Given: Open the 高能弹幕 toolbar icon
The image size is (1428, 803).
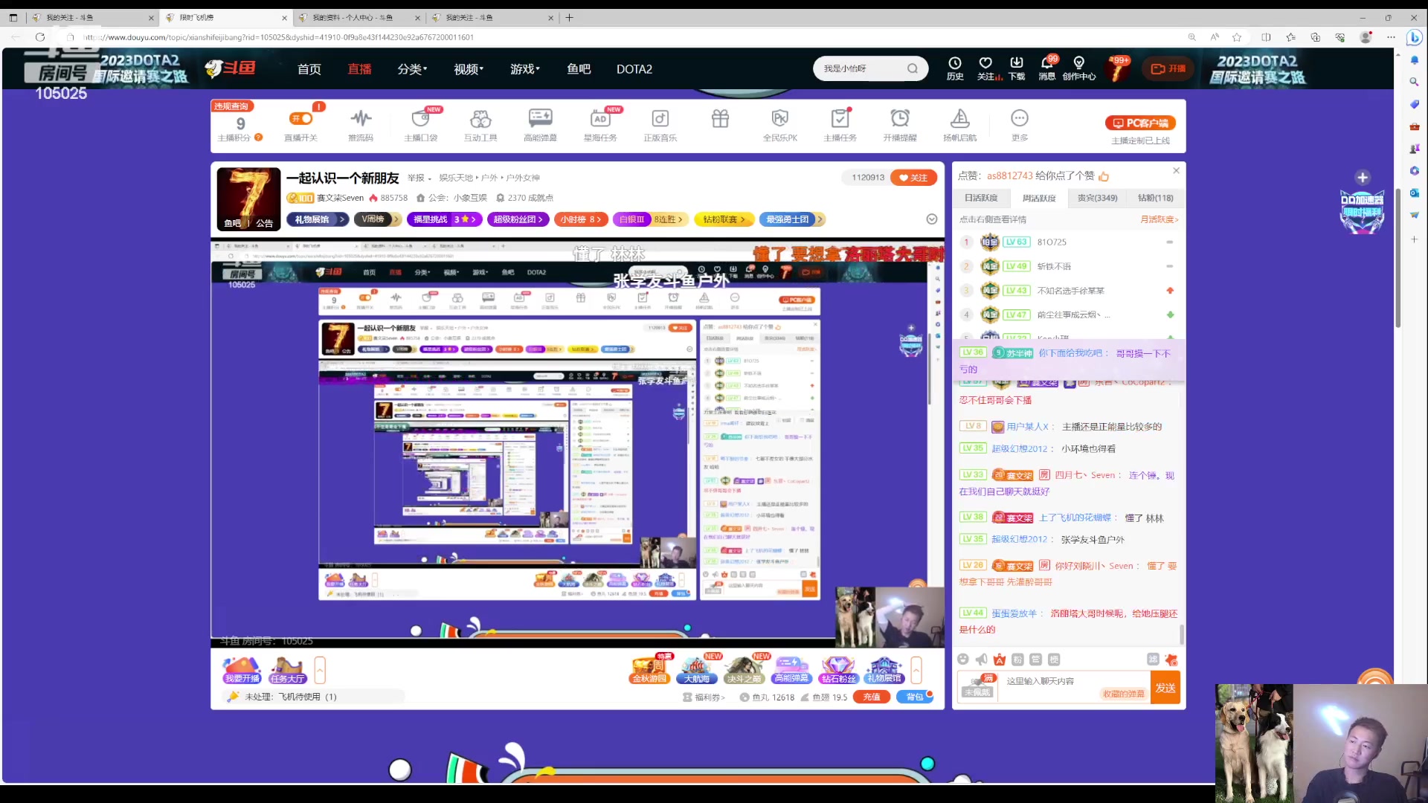Looking at the screenshot, I should 540,125.
